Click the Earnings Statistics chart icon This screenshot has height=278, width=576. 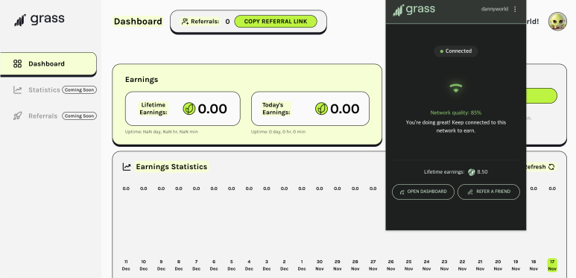tap(127, 167)
